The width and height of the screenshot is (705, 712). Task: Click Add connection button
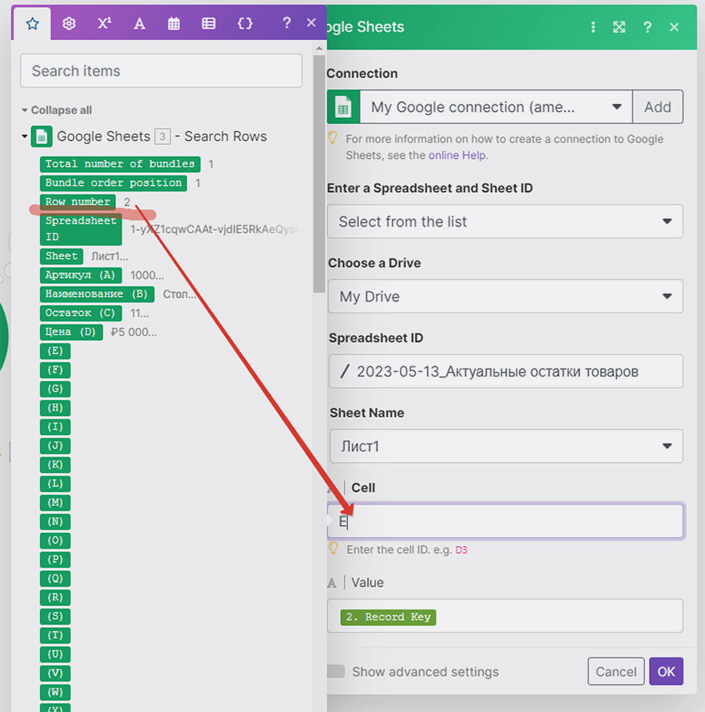(657, 107)
